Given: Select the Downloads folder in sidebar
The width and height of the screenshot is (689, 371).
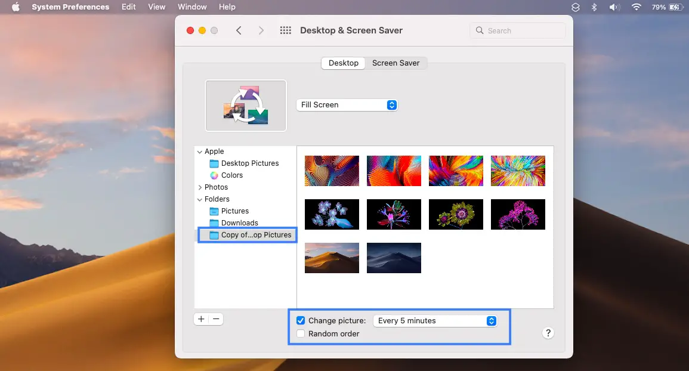Looking at the screenshot, I should [239, 223].
